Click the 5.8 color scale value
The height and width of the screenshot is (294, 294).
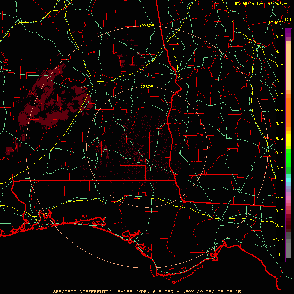(279, 109)
